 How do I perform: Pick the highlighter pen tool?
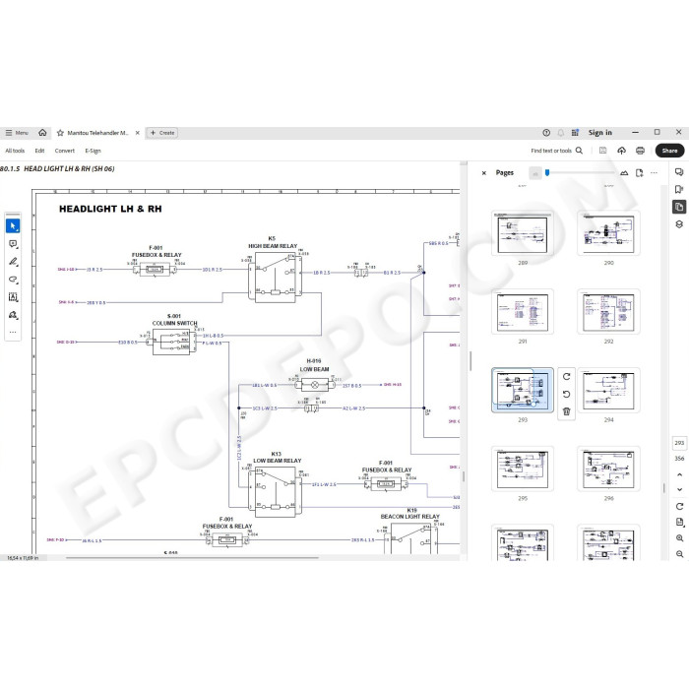[13, 262]
